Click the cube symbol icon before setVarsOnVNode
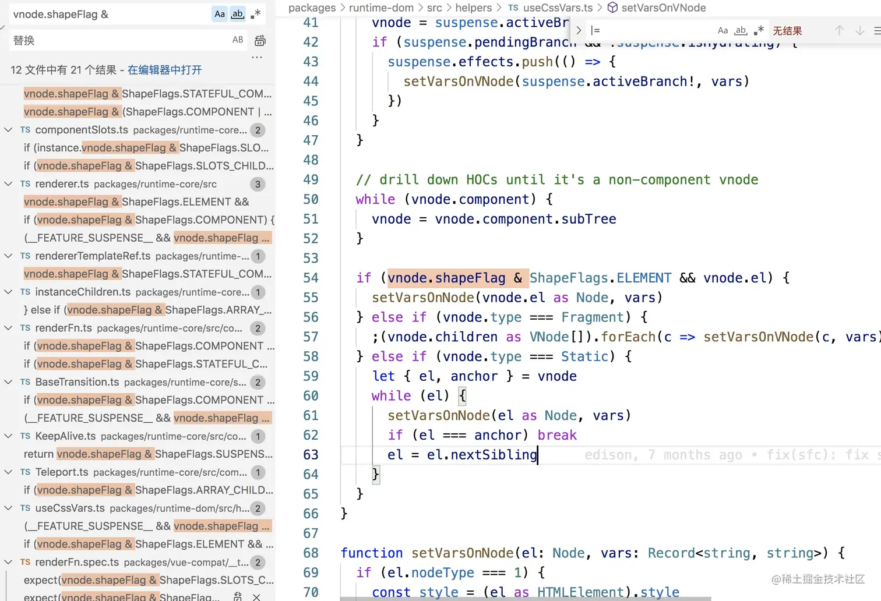This screenshot has height=601, width=881. 612,8
